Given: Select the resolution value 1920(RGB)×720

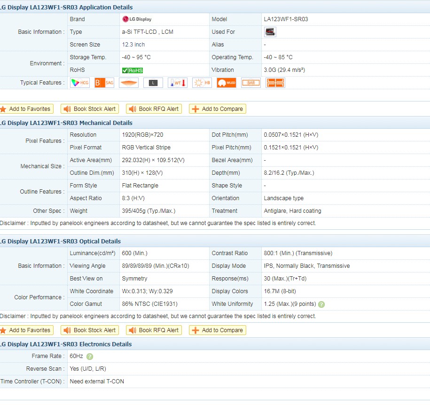Looking at the screenshot, I should pyautogui.click(x=142, y=135).
